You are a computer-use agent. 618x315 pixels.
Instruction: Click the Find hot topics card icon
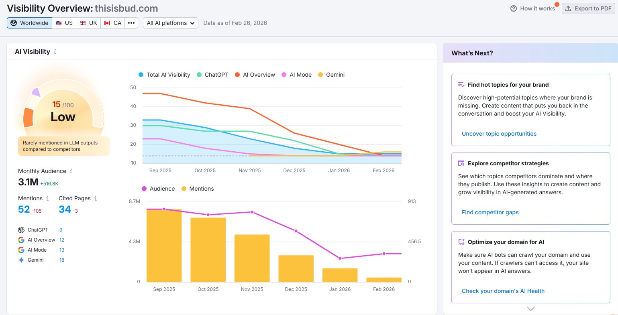pyautogui.click(x=461, y=85)
